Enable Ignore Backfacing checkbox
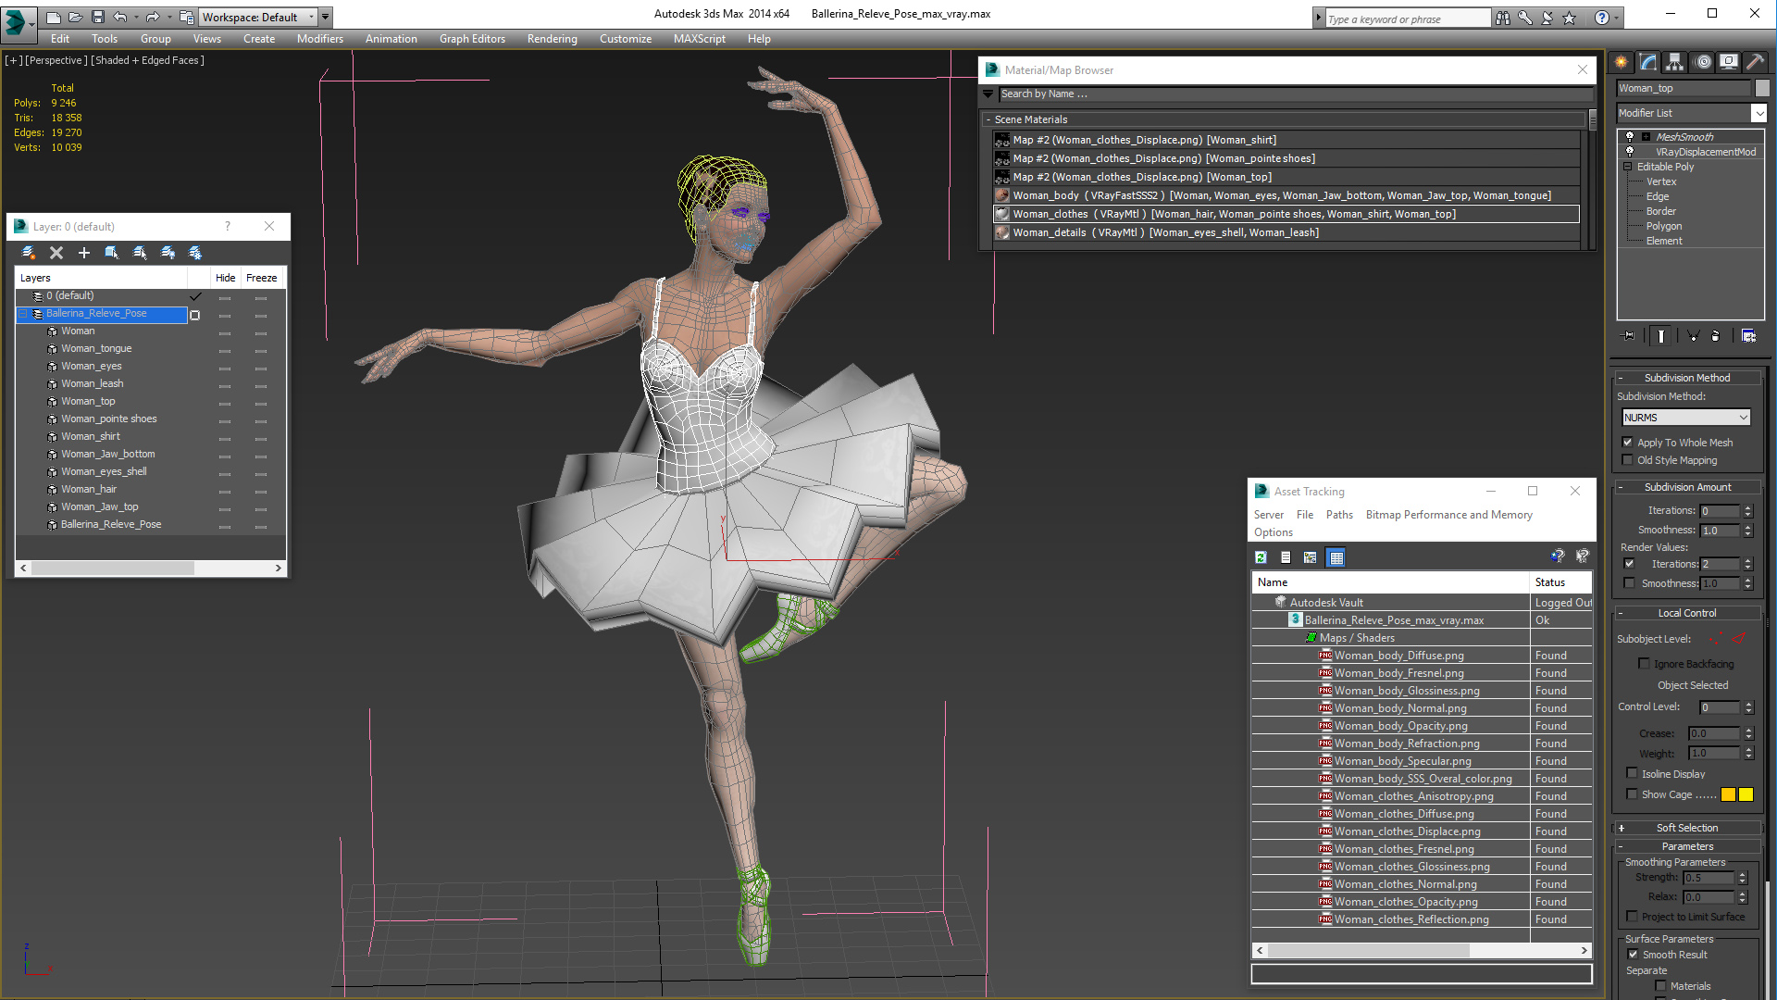1777x1000 pixels. 1645,664
